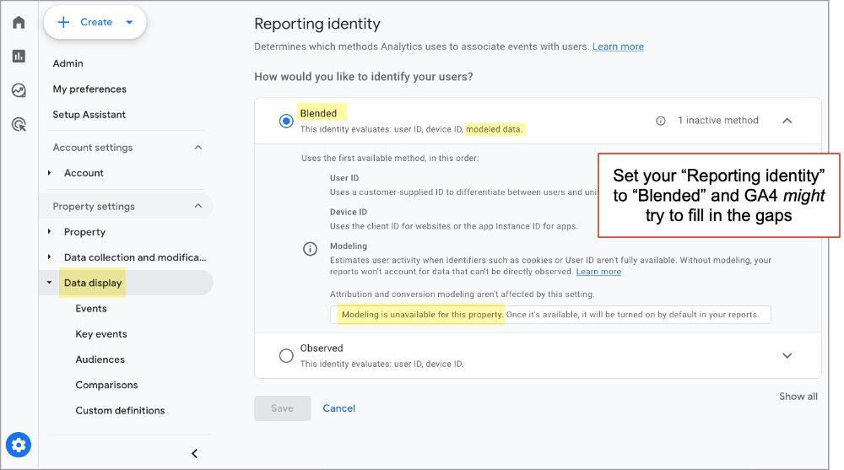Viewport: 844px width, 470px height.
Task: Click the plus Create button
Action: coord(95,22)
